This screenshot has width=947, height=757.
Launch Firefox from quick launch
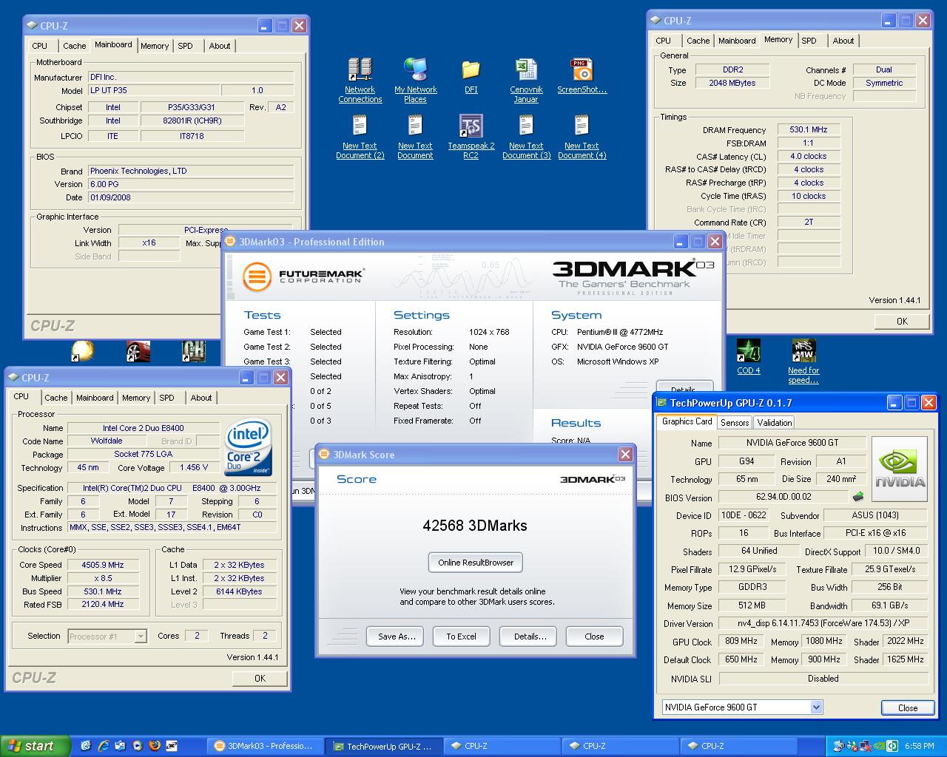click(154, 746)
